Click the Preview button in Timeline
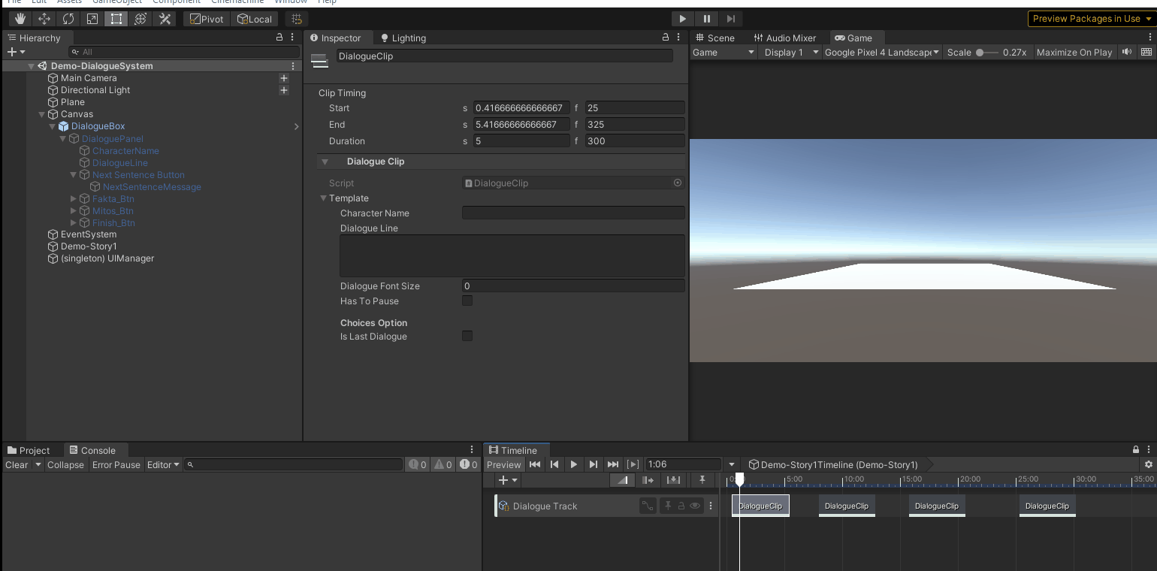 tap(503, 464)
